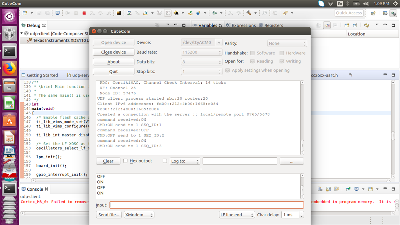Open Firefox from the Ubuntu dock
This screenshot has height=225, width=400.
[x=9, y=68]
